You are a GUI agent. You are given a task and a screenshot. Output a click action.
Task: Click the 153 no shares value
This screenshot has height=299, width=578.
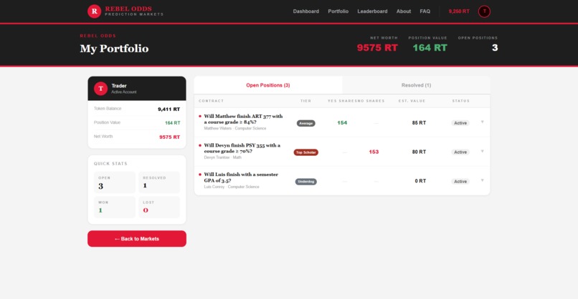[x=374, y=152]
